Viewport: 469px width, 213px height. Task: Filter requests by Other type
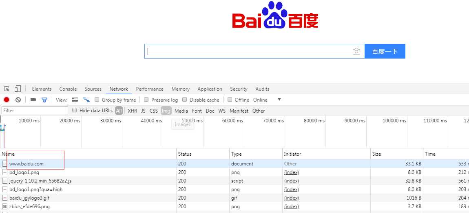point(259,111)
